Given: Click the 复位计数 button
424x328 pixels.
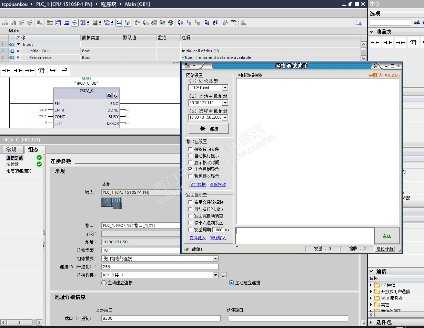Looking at the screenshot, I should 385,249.
